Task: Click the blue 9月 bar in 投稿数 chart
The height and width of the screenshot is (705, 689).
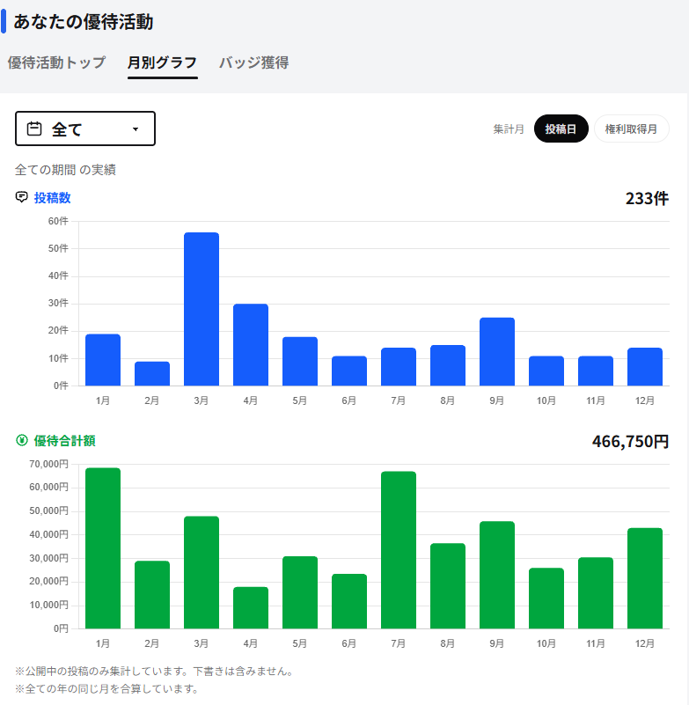Action: point(497,351)
